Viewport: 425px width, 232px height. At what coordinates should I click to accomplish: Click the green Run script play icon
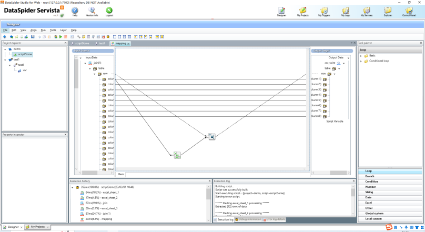[x=60, y=37]
